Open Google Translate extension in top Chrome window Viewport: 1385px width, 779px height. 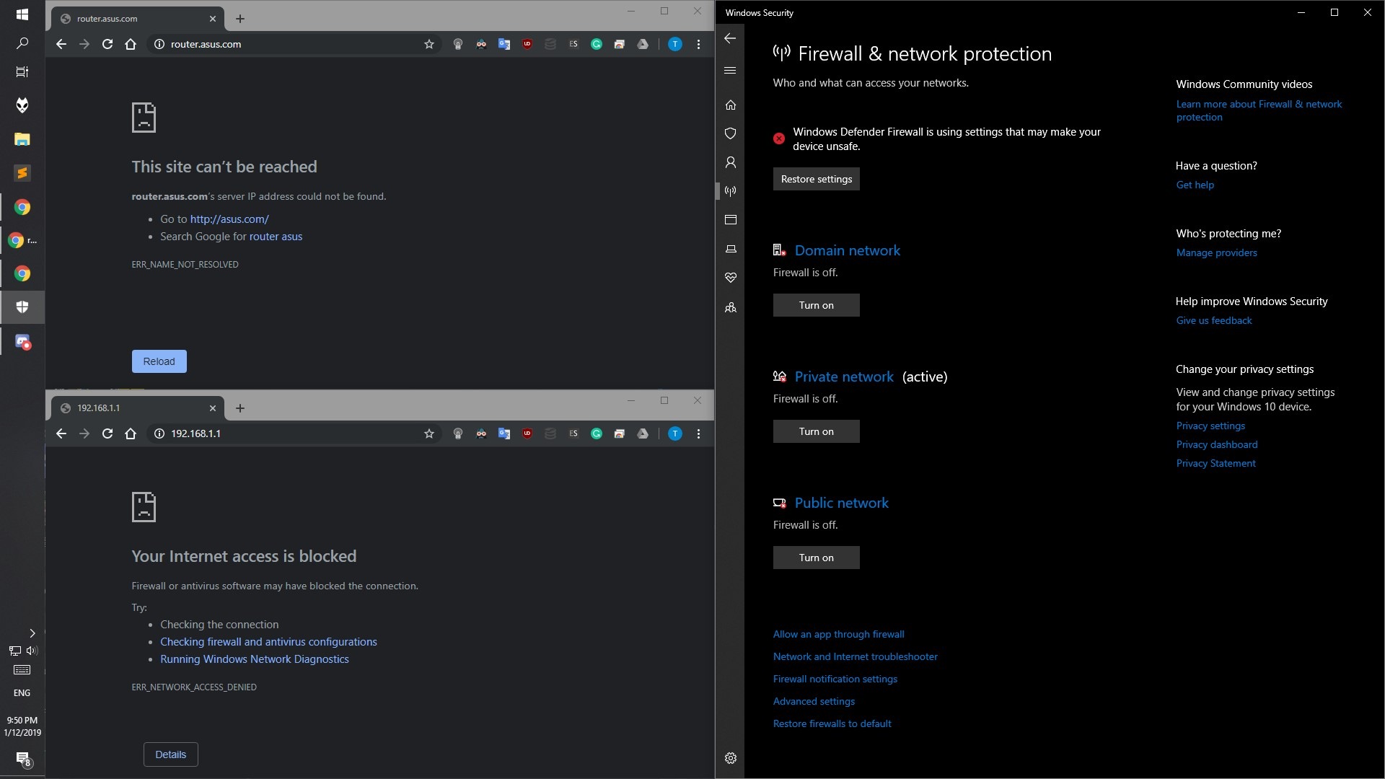pyautogui.click(x=504, y=44)
